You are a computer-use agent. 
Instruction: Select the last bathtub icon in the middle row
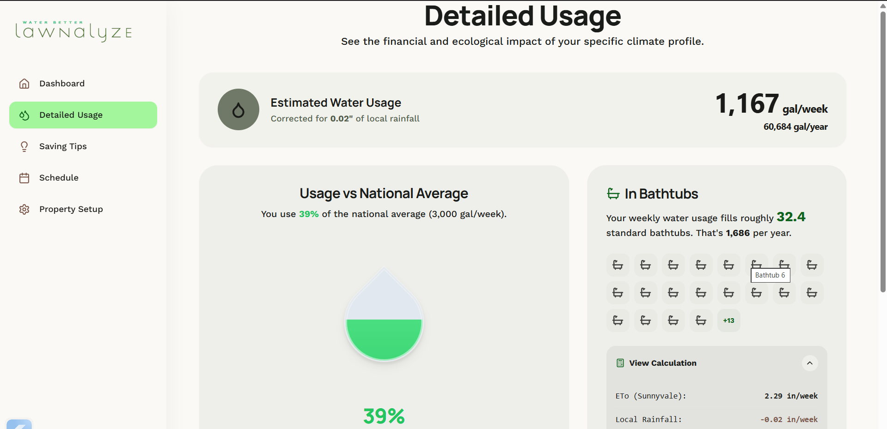(812, 293)
